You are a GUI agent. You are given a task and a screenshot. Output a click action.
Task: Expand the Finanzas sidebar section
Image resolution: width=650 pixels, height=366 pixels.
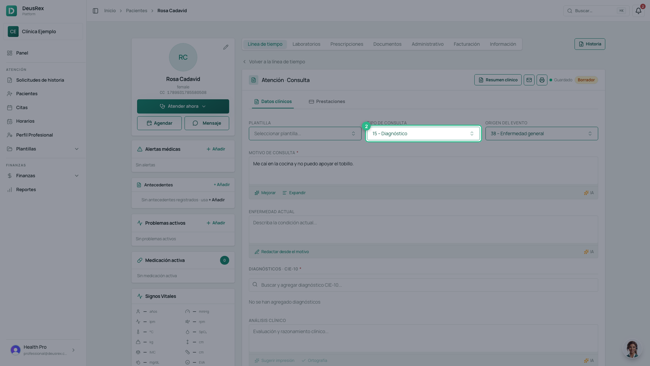pos(43,176)
